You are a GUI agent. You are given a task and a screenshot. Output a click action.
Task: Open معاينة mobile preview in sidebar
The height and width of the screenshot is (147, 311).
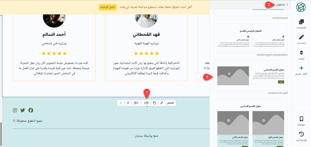tap(301, 121)
